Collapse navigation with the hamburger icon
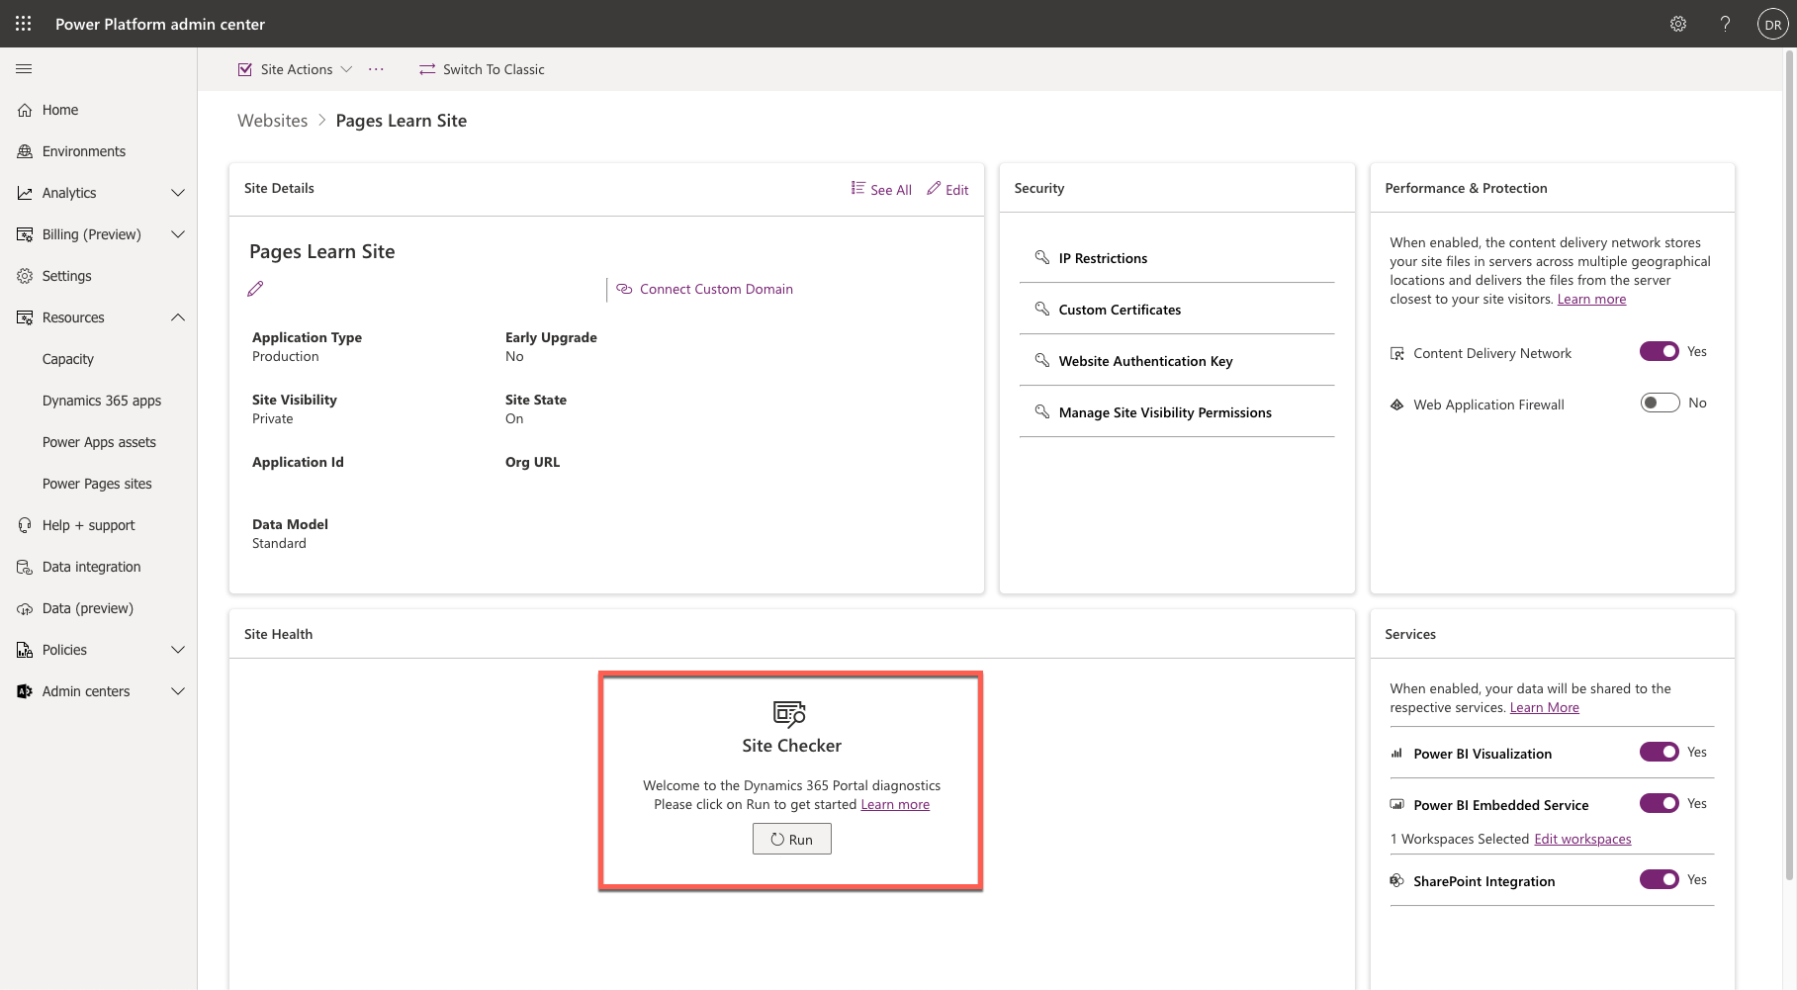This screenshot has width=1797, height=990. (x=24, y=69)
